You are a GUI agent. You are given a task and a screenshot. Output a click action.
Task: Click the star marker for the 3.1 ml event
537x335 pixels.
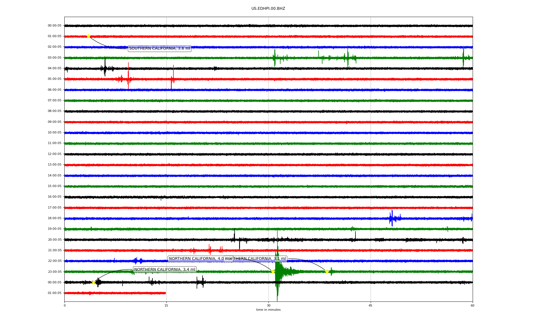(x=327, y=272)
